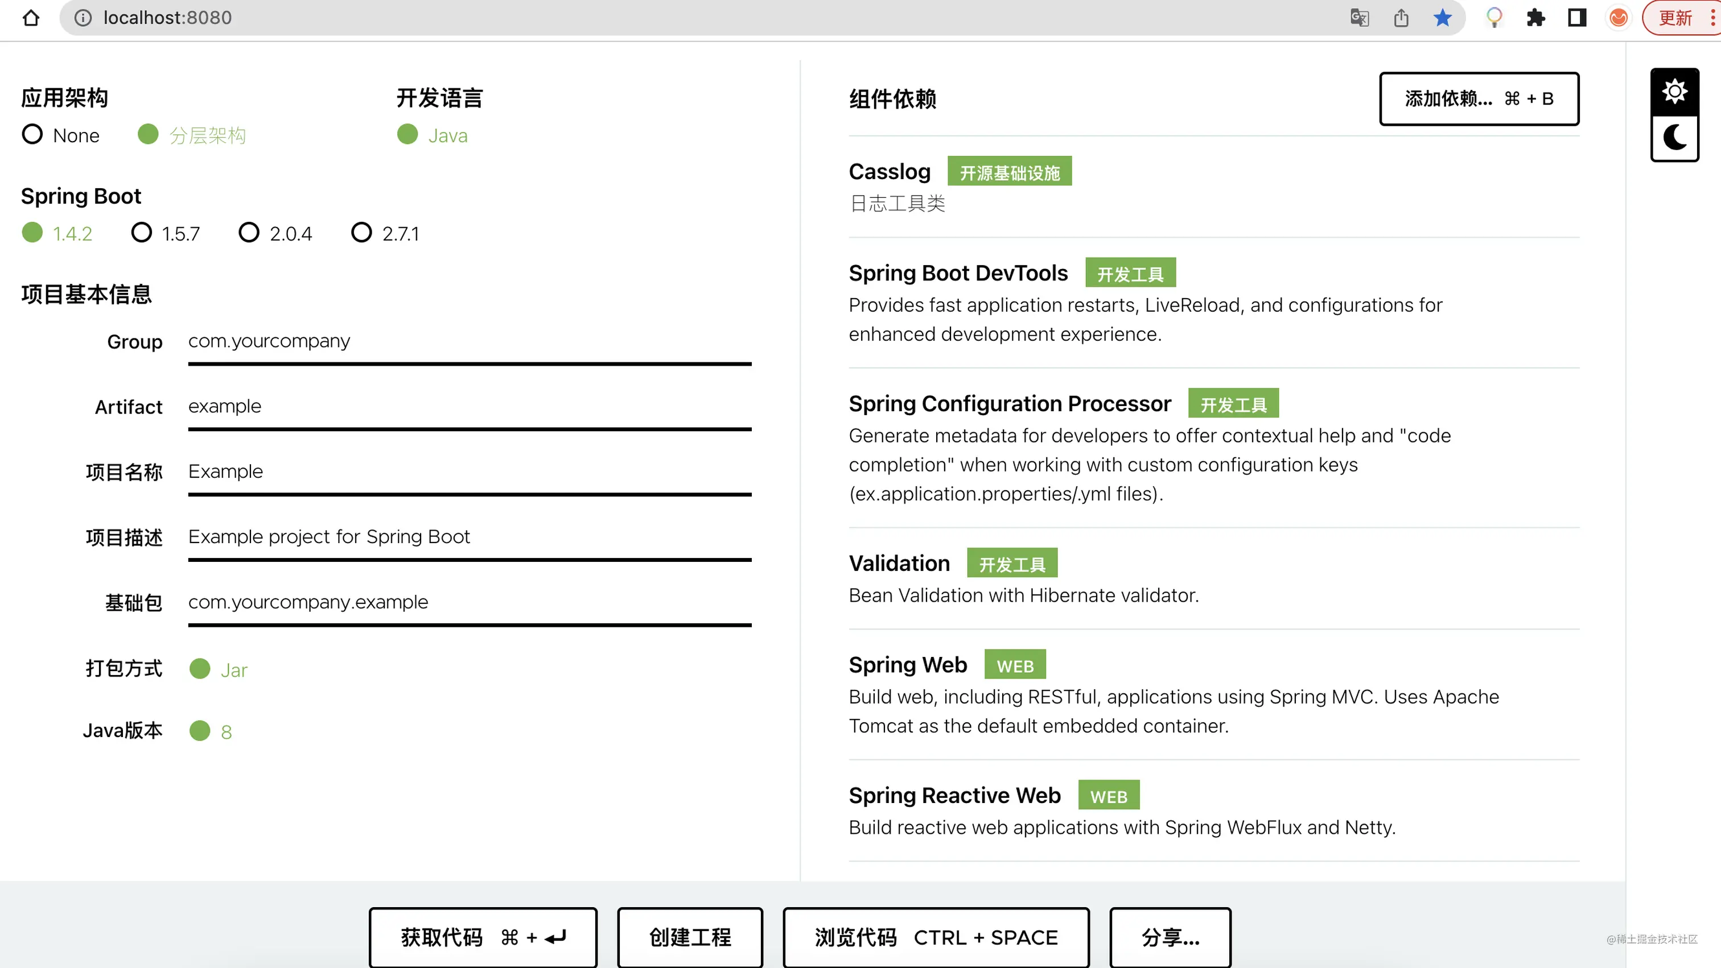Toggle the browser side panel icon
Image resolution: width=1721 pixels, height=968 pixels.
pyautogui.click(x=1576, y=18)
